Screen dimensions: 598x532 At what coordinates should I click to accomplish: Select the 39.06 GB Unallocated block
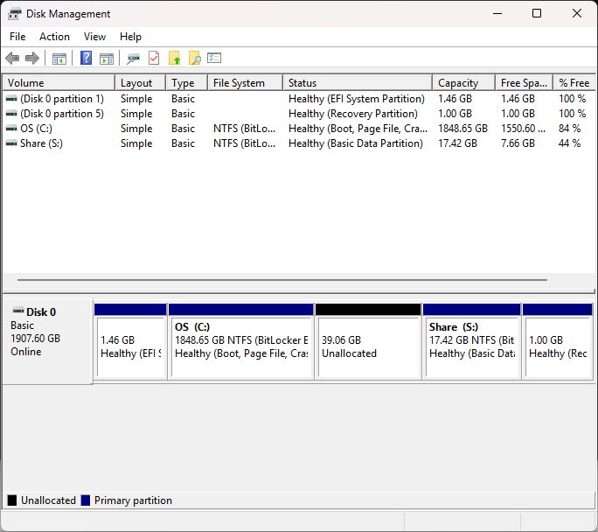pos(368,341)
